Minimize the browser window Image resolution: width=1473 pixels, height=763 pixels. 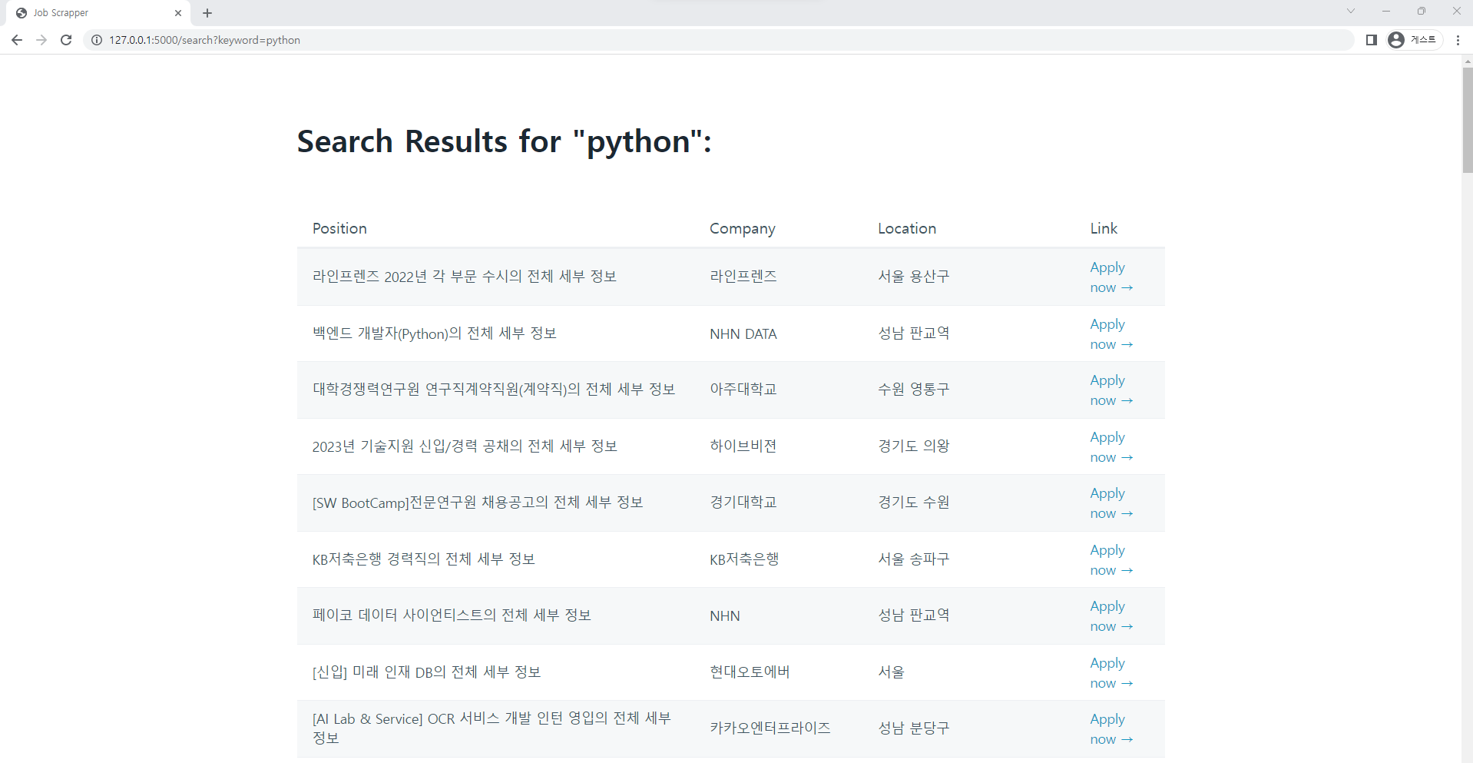pos(1386,11)
